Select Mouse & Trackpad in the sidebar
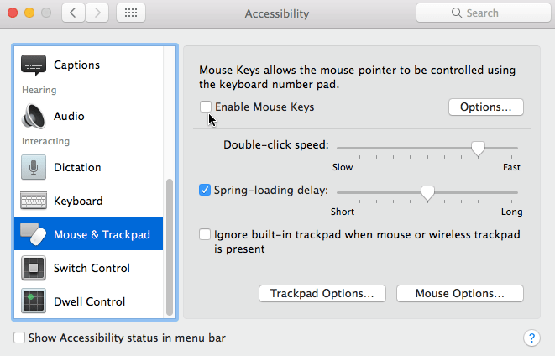 click(x=88, y=234)
